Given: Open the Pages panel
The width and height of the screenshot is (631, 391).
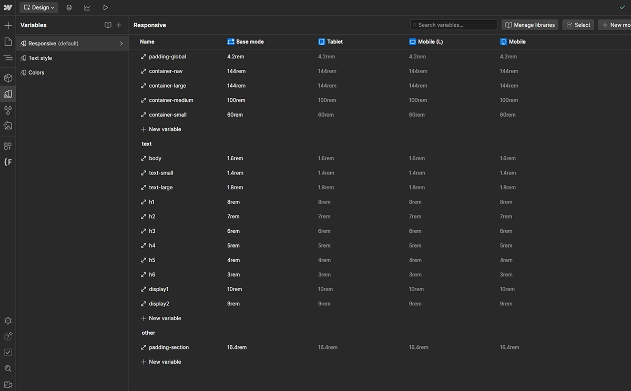Looking at the screenshot, I should 8,42.
